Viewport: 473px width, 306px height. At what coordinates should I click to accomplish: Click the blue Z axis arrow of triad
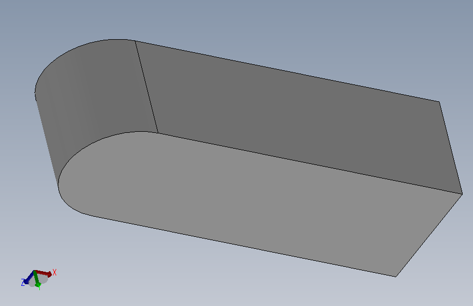[x=29, y=278]
